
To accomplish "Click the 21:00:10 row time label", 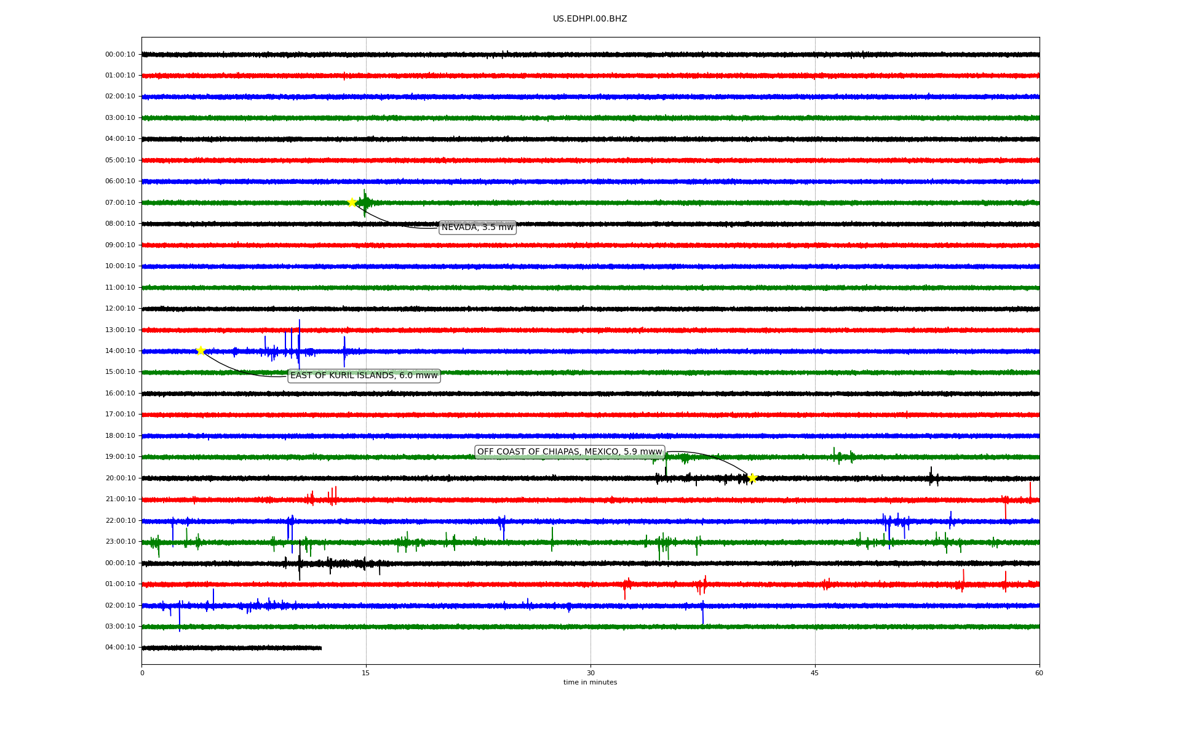I will (120, 499).
